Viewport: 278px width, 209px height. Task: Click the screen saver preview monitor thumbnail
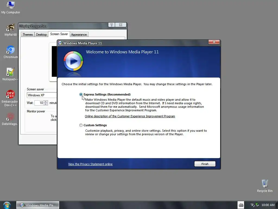pos(53,62)
